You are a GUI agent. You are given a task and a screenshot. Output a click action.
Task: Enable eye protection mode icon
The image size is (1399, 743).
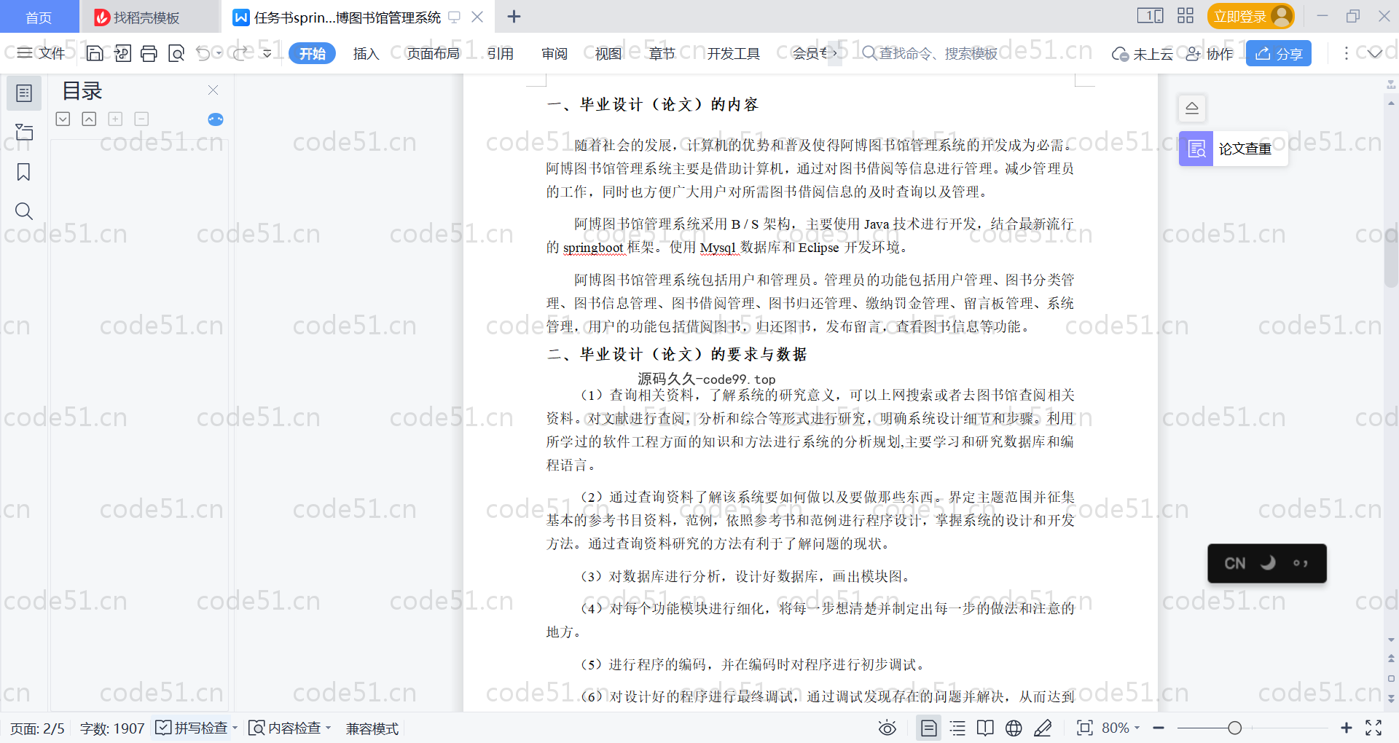click(x=887, y=728)
